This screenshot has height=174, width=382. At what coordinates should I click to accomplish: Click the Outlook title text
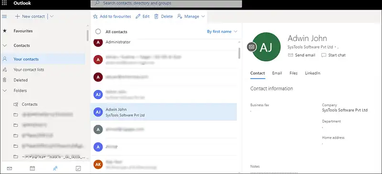[22, 3]
